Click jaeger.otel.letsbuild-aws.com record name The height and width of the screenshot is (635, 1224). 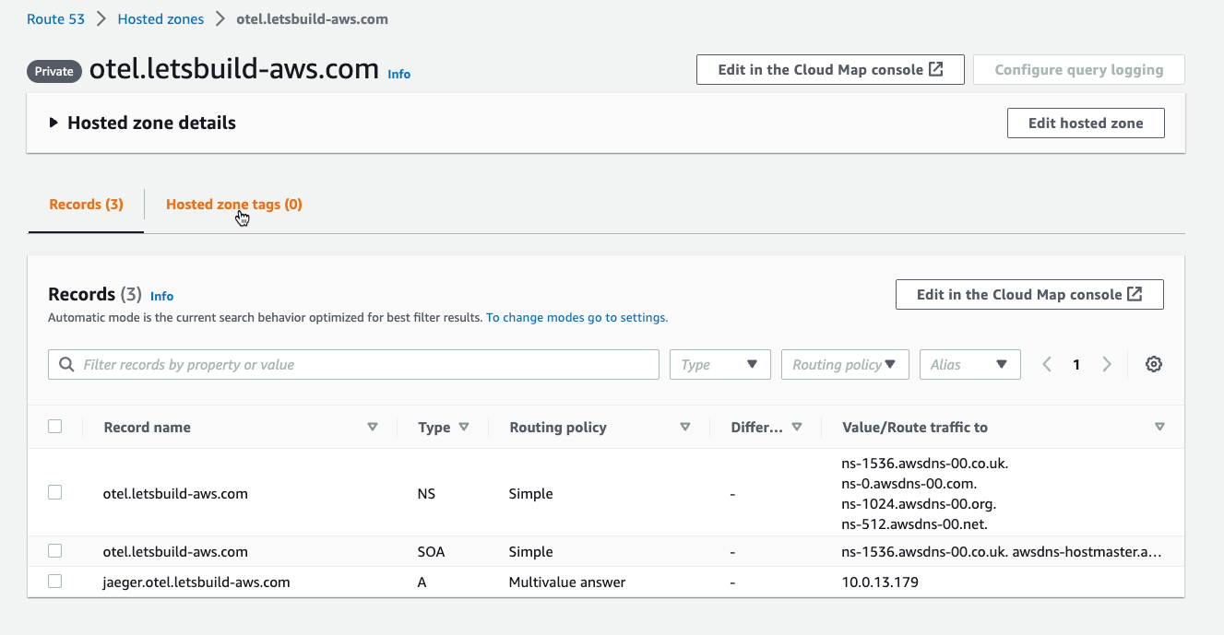(196, 582)
